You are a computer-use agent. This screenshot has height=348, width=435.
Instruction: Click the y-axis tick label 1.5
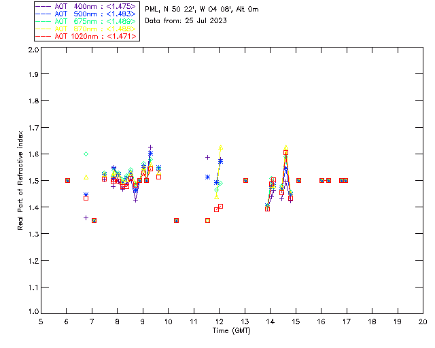pyautogui.click(x=33, y=181)
